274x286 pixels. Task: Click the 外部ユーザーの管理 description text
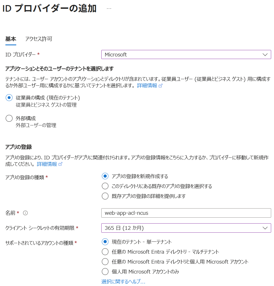tap(36, 125)
